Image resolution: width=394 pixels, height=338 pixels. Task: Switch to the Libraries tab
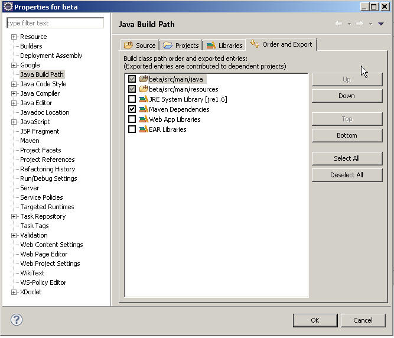click(224, 45)
